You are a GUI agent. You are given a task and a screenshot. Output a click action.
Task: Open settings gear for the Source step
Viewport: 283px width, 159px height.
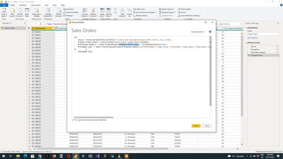click(277, 46)
